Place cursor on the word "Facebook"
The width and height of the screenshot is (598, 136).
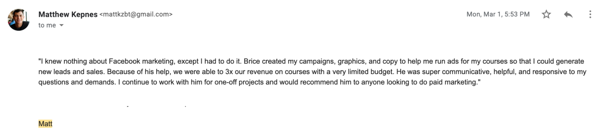click(x=124, y=61)
